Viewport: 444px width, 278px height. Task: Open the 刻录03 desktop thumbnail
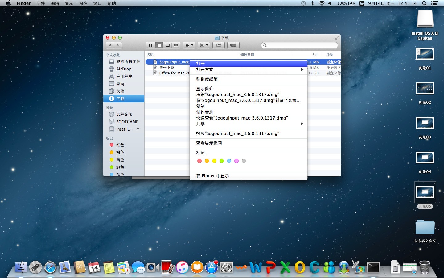[x=425, y=123]
